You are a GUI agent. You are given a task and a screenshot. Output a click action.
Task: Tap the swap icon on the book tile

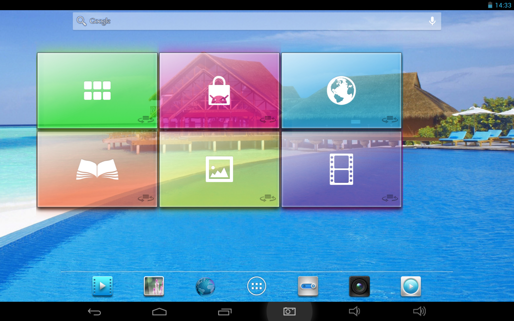coord(146,198)
